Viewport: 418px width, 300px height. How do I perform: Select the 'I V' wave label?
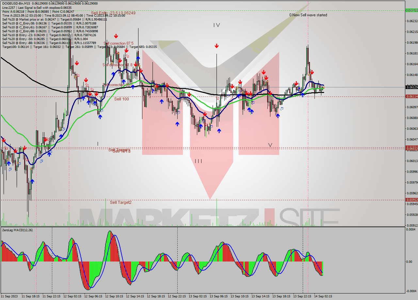pyautogui.click(x=217, y=25)
